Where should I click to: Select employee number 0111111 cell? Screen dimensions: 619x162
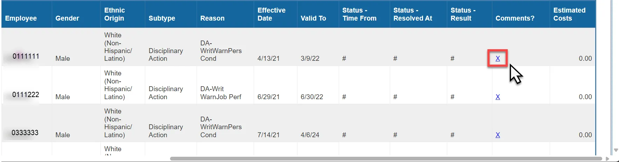(x=26, y=56)
